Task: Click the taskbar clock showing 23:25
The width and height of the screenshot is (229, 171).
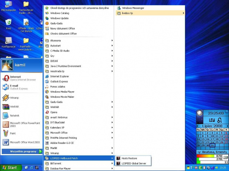Action: point(223,168)
